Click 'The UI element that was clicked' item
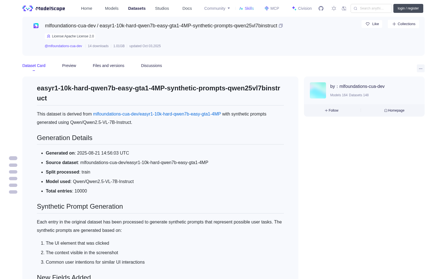The height and width of the screenshot is (279, 447). [77, 243]
